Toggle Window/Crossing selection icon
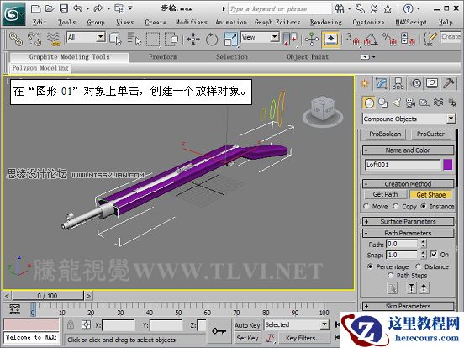The height and width of the screenshot is (348, 464). pyautogui.click(x=171, y=40)
